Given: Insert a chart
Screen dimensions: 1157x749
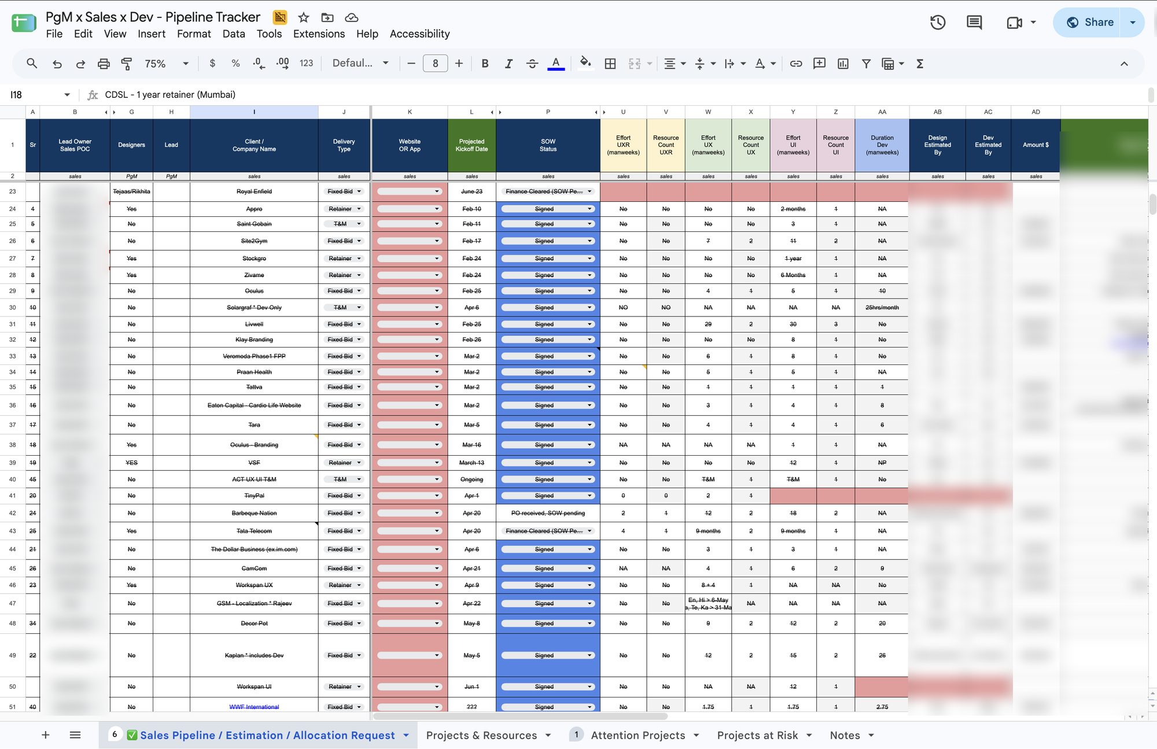Looking at the screenshot, I should (843, 64).
